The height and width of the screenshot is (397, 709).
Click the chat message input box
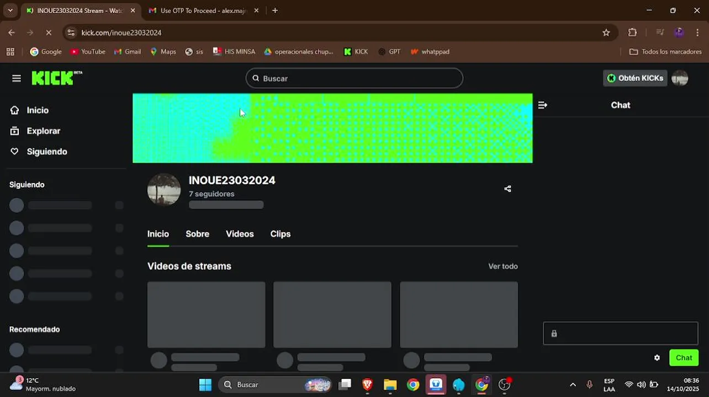621,334
